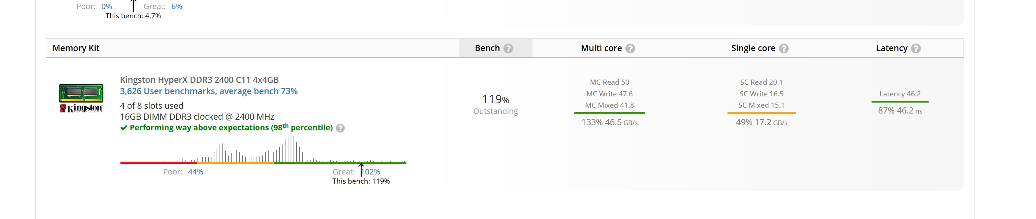The image size is (1036, 219).
Task: Click the help icon beside Bench header
Action: coord(508,49)
